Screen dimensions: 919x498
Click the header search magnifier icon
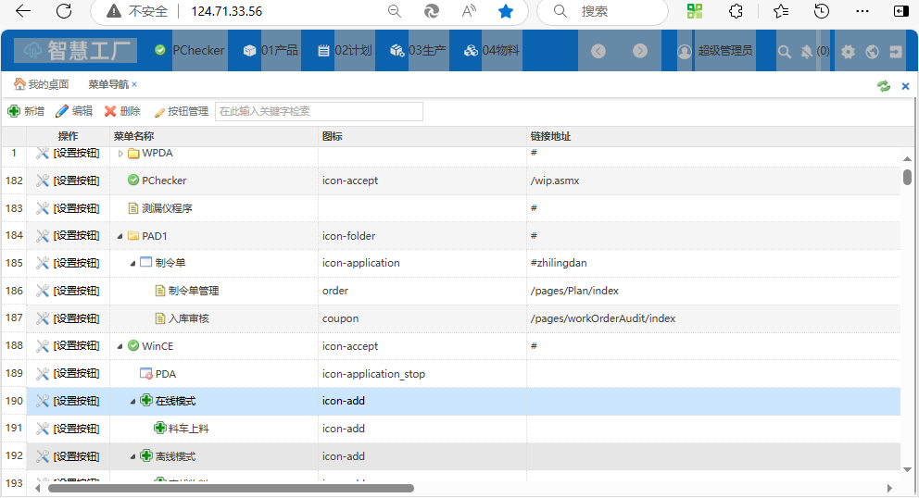coord(785,52)
